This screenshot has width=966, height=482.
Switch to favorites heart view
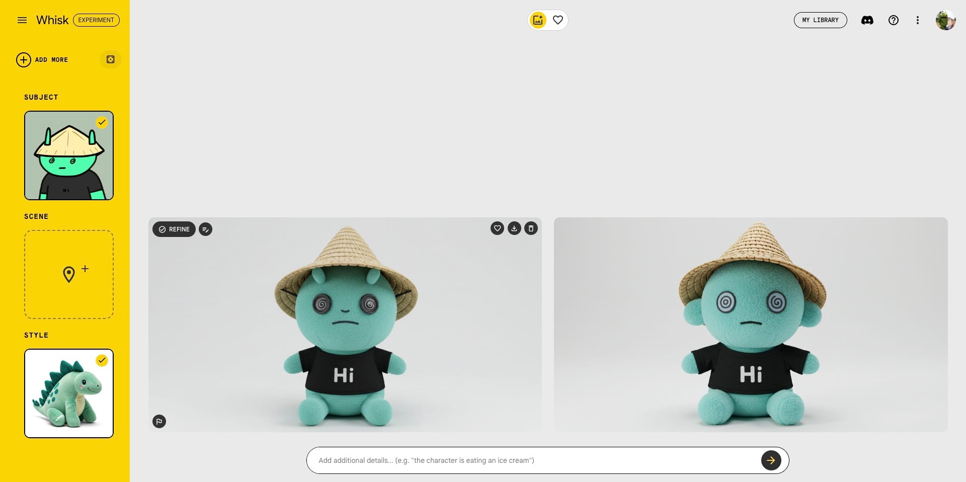[x=557, y=20]
